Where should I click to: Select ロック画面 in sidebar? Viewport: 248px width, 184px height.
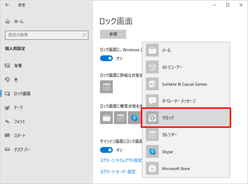pos(18,93)
